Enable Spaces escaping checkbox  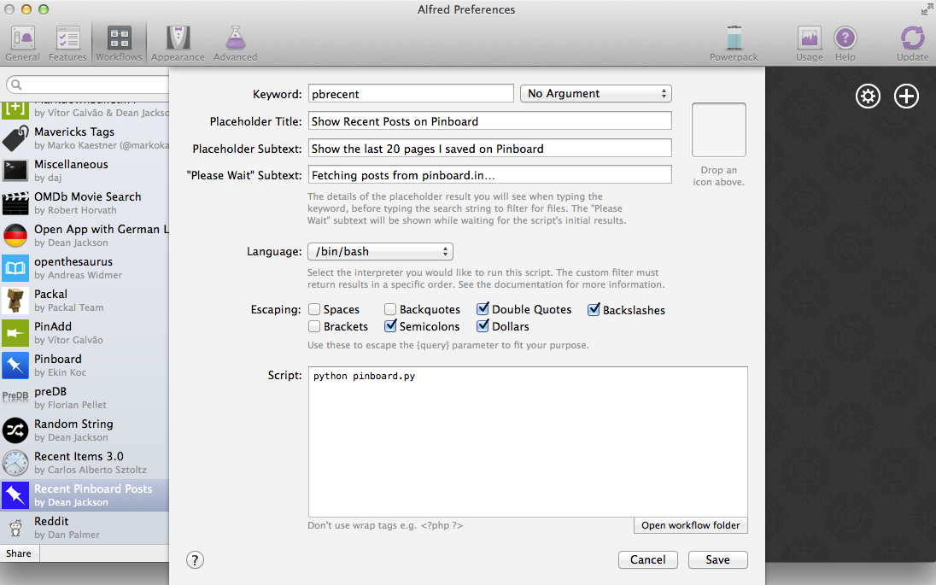tap(314, 309)
